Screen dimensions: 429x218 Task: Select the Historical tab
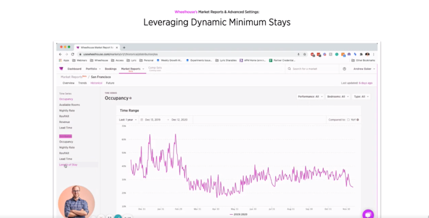click(96, 83)
